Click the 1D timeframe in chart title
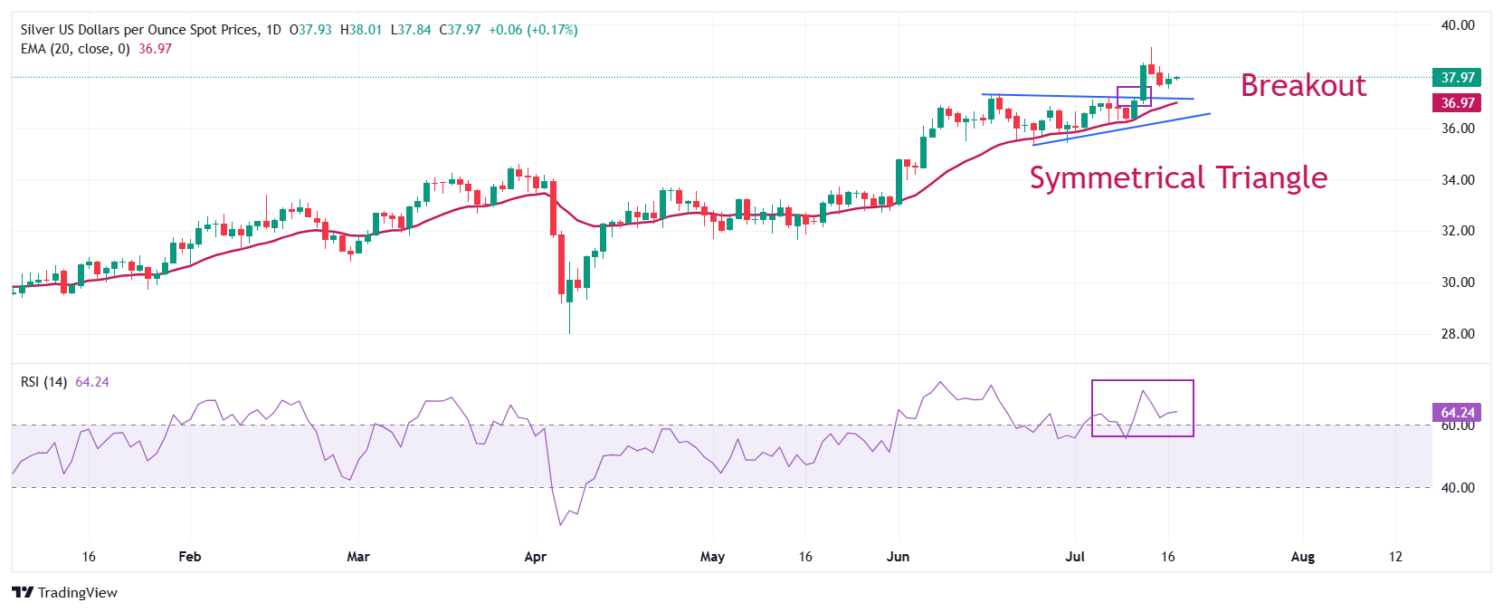The image size is (1503, 612). 273,30
